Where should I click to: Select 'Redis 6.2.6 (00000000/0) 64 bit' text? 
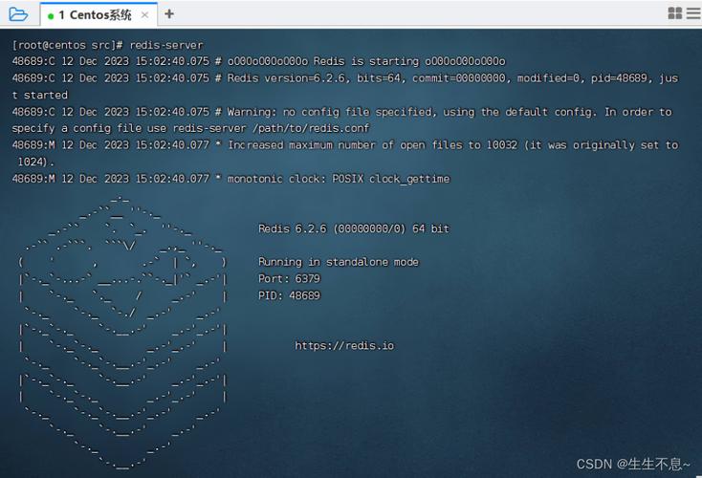(354, 228)
